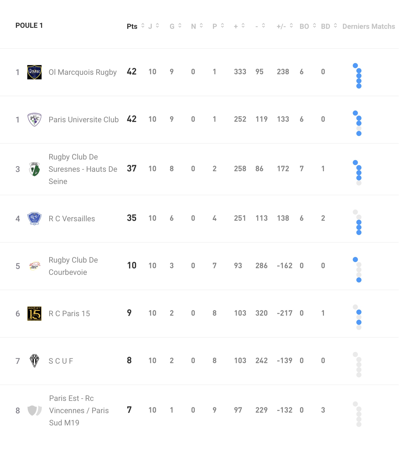The height and width of the screenshot is (456, 414).
Task: Select the Rugby Club De Courbevoie logo
Action: point(34,266)
